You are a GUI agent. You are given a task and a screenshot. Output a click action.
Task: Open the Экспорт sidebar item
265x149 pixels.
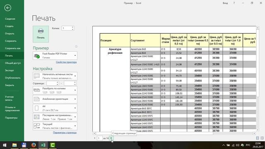tap(9, 70)
